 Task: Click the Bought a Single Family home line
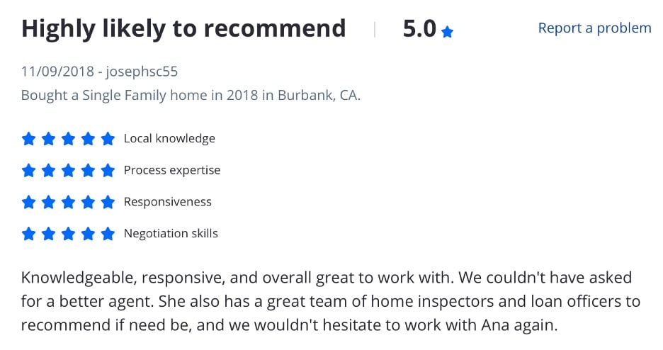tap(191, 95)
